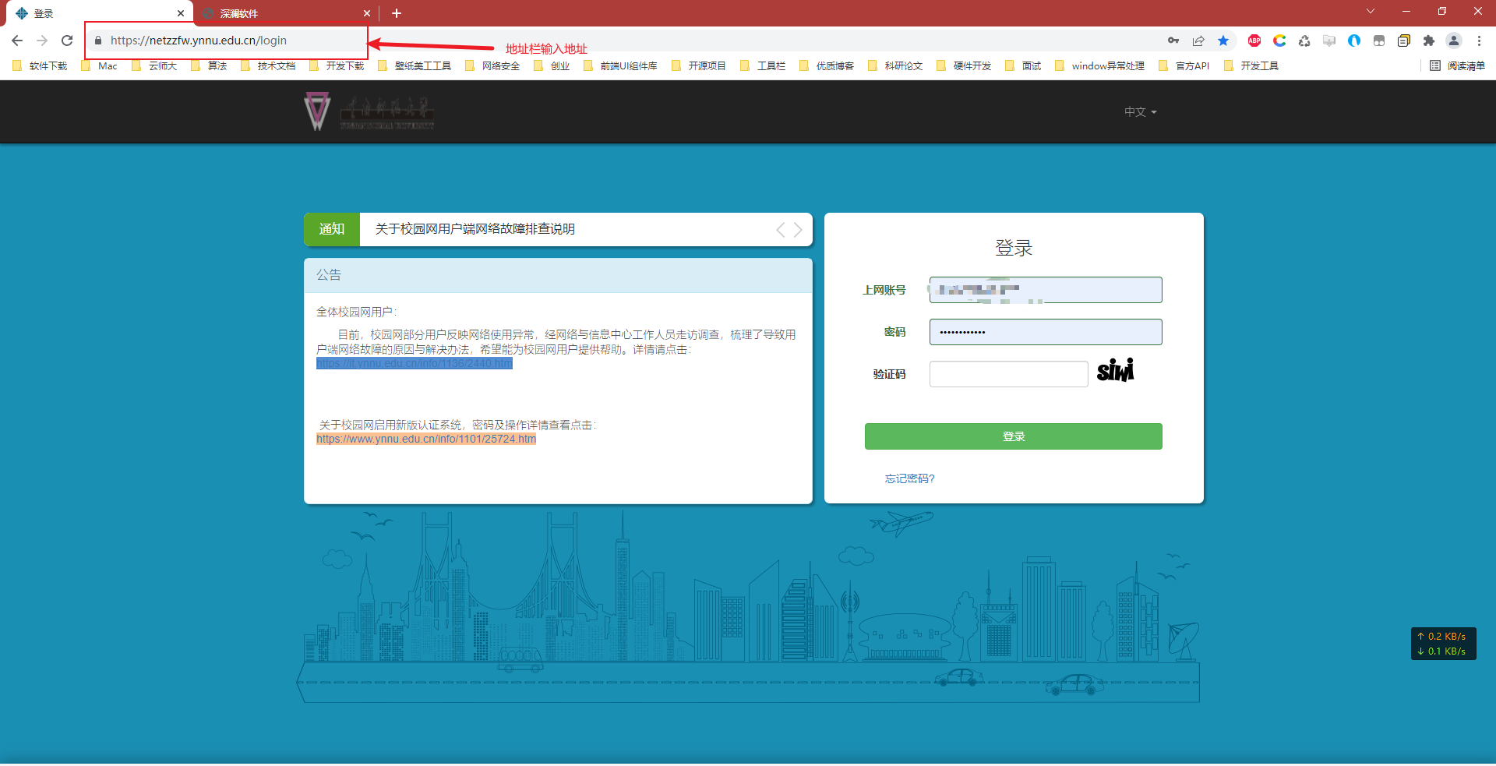Viewport: 1496px width, 766px height.
Task: Click the 验证码 captcha input field
Action: 1007,374
